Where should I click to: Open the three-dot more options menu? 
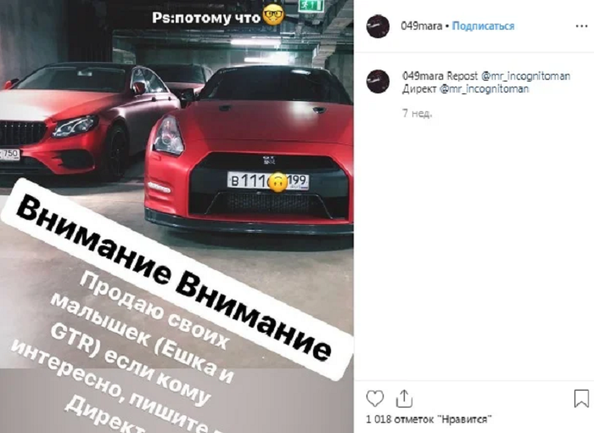tap(581, 26)
